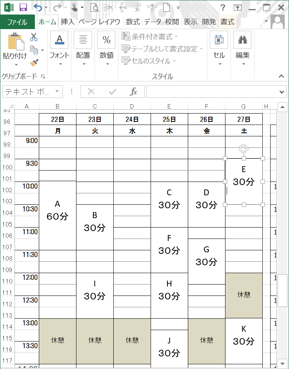Click the Save icon in quick access toolbar

point(23,7)
